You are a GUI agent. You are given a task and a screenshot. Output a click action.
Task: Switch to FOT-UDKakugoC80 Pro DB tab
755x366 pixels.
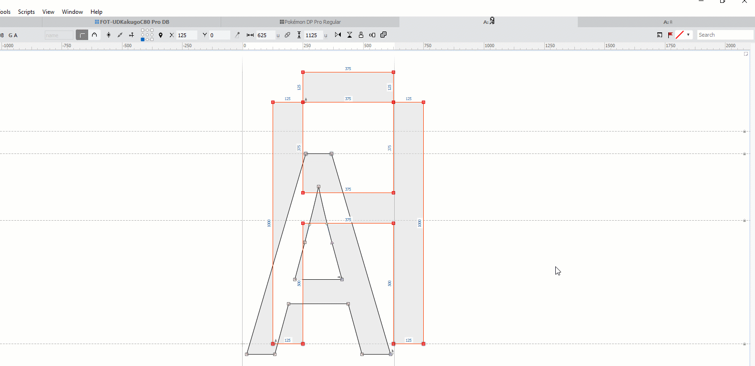point(132,22)
